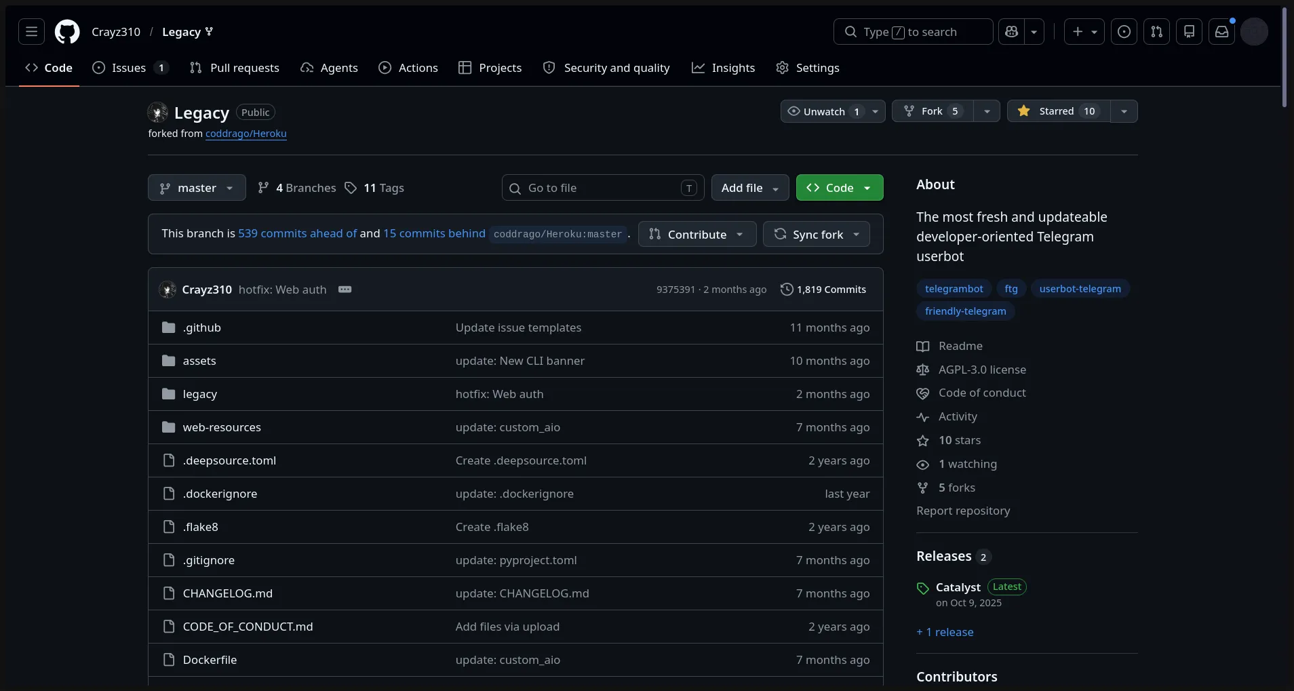Open the legacy folder

tap(200, 394)
